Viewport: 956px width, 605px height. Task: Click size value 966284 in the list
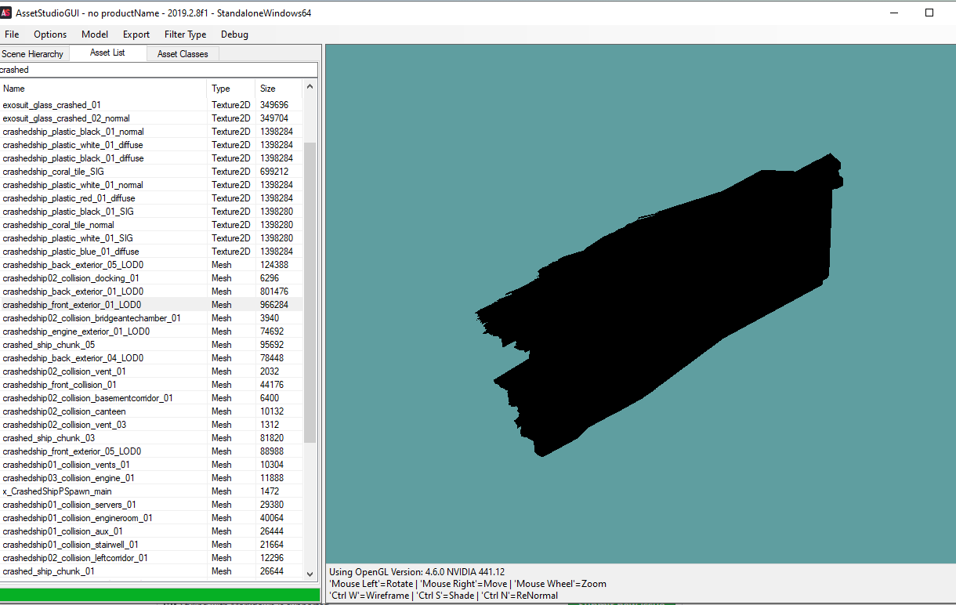[274, 305]
